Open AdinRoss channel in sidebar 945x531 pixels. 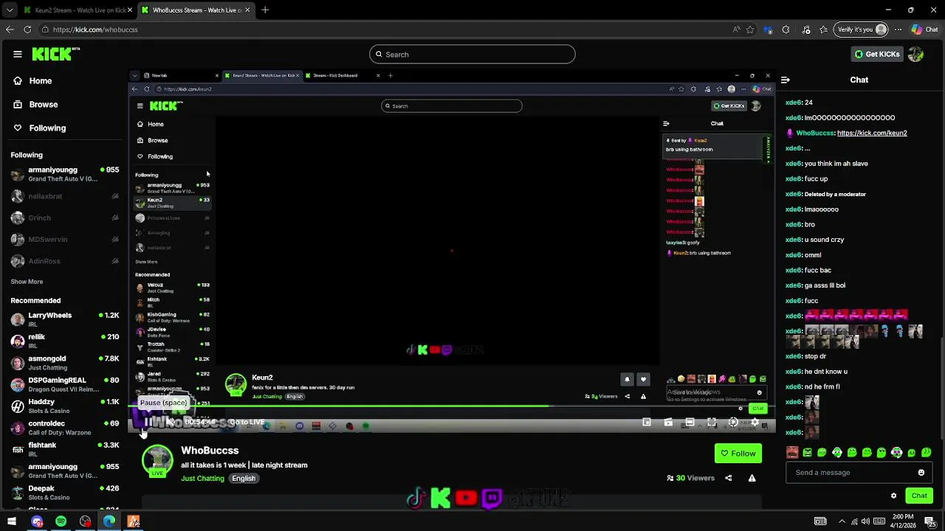point(65,261)
